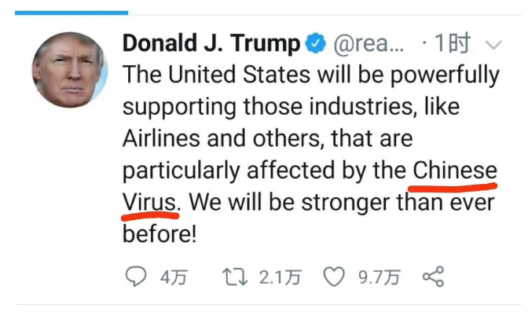Retweet using the arrows icon
The width and height of the screenshot is (528, 312).
coord(235,277)
